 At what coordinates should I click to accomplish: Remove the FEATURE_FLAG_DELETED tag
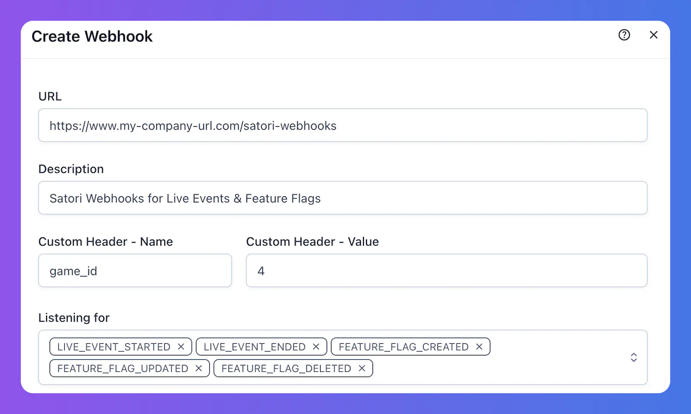click(362, 368)
